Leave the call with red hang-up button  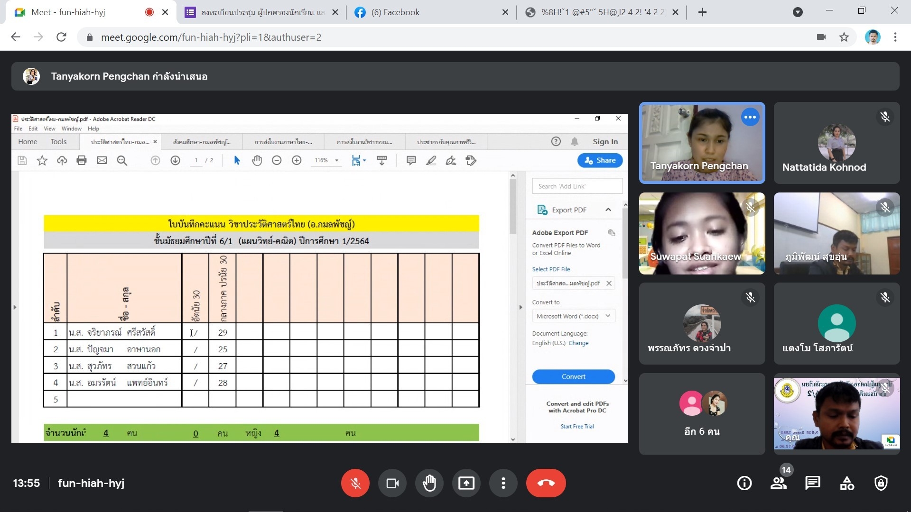(x=546, y=483)
